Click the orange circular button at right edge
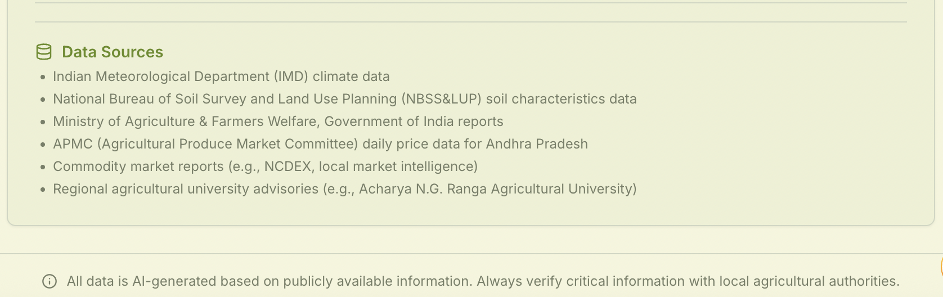 [941, 267]
